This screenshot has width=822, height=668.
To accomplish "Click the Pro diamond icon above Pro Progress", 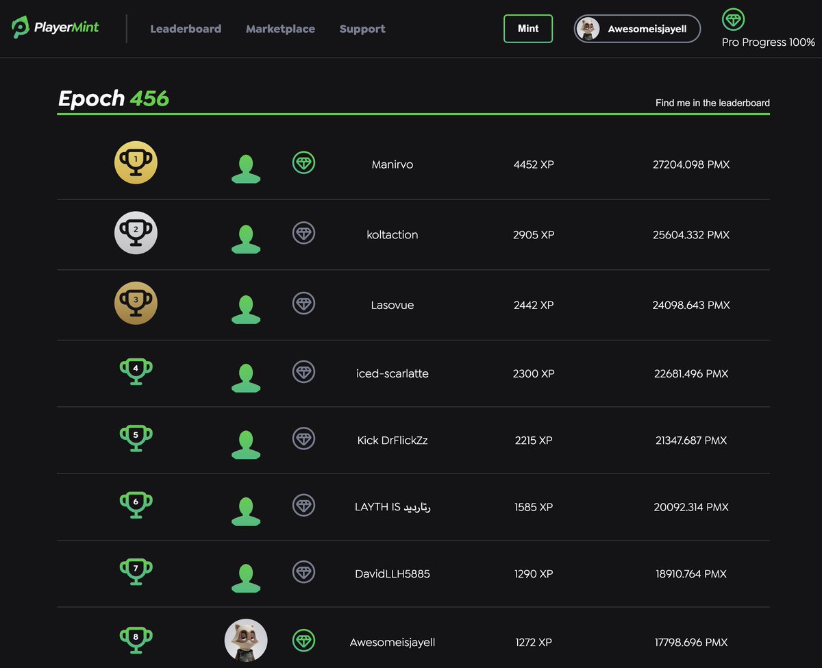I will tap(734, 19).
